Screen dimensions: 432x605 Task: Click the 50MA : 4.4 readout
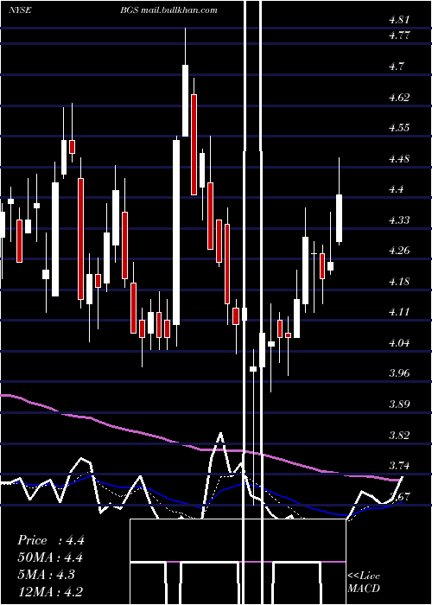tap(50, 557)
